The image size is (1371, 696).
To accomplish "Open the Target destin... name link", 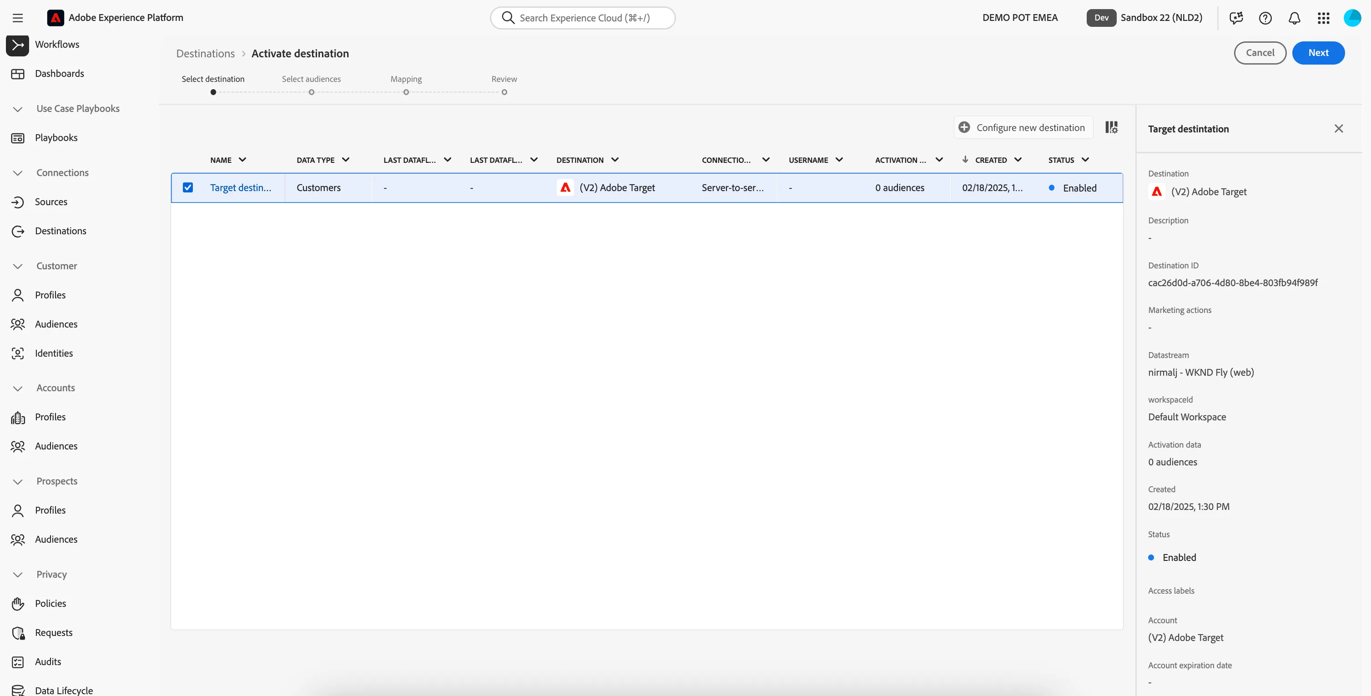I will (241, 188).
